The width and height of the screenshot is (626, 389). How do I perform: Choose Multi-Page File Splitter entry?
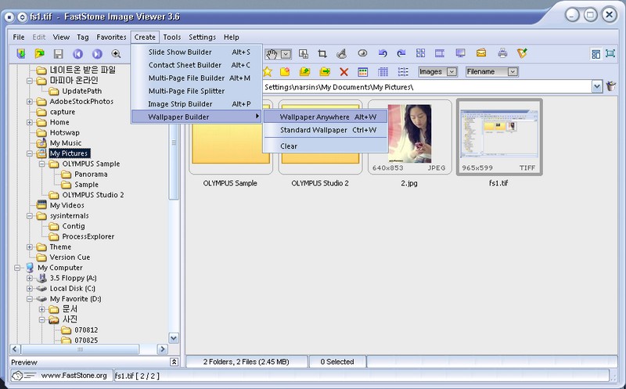point(197,91)
